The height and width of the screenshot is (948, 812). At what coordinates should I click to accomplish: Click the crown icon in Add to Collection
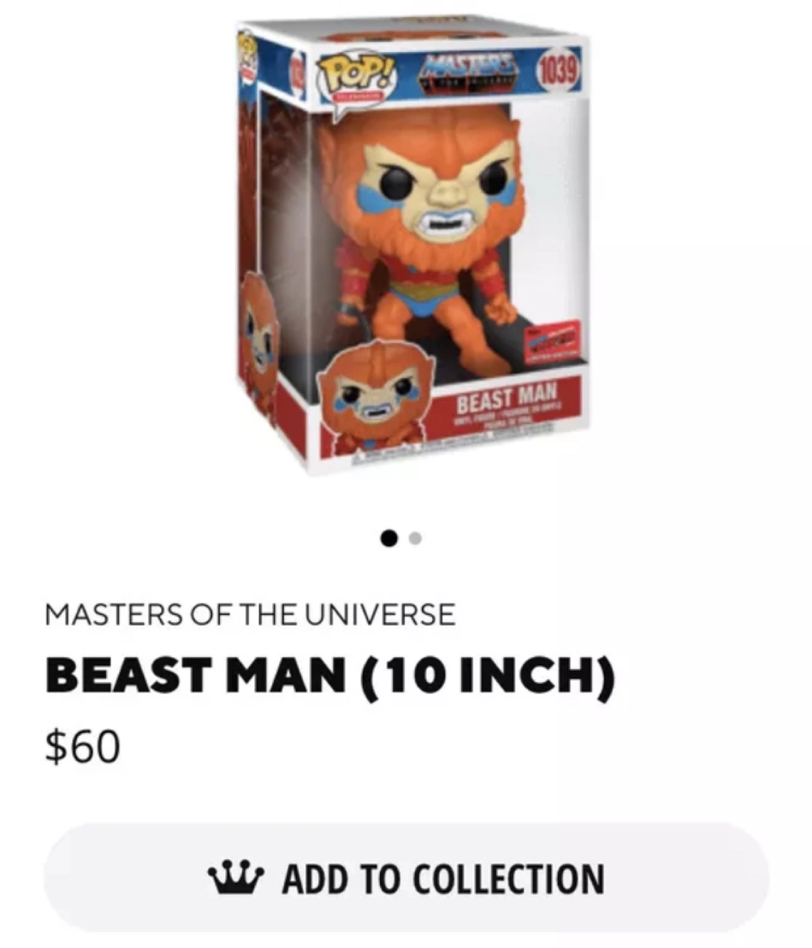coord(235,878)
